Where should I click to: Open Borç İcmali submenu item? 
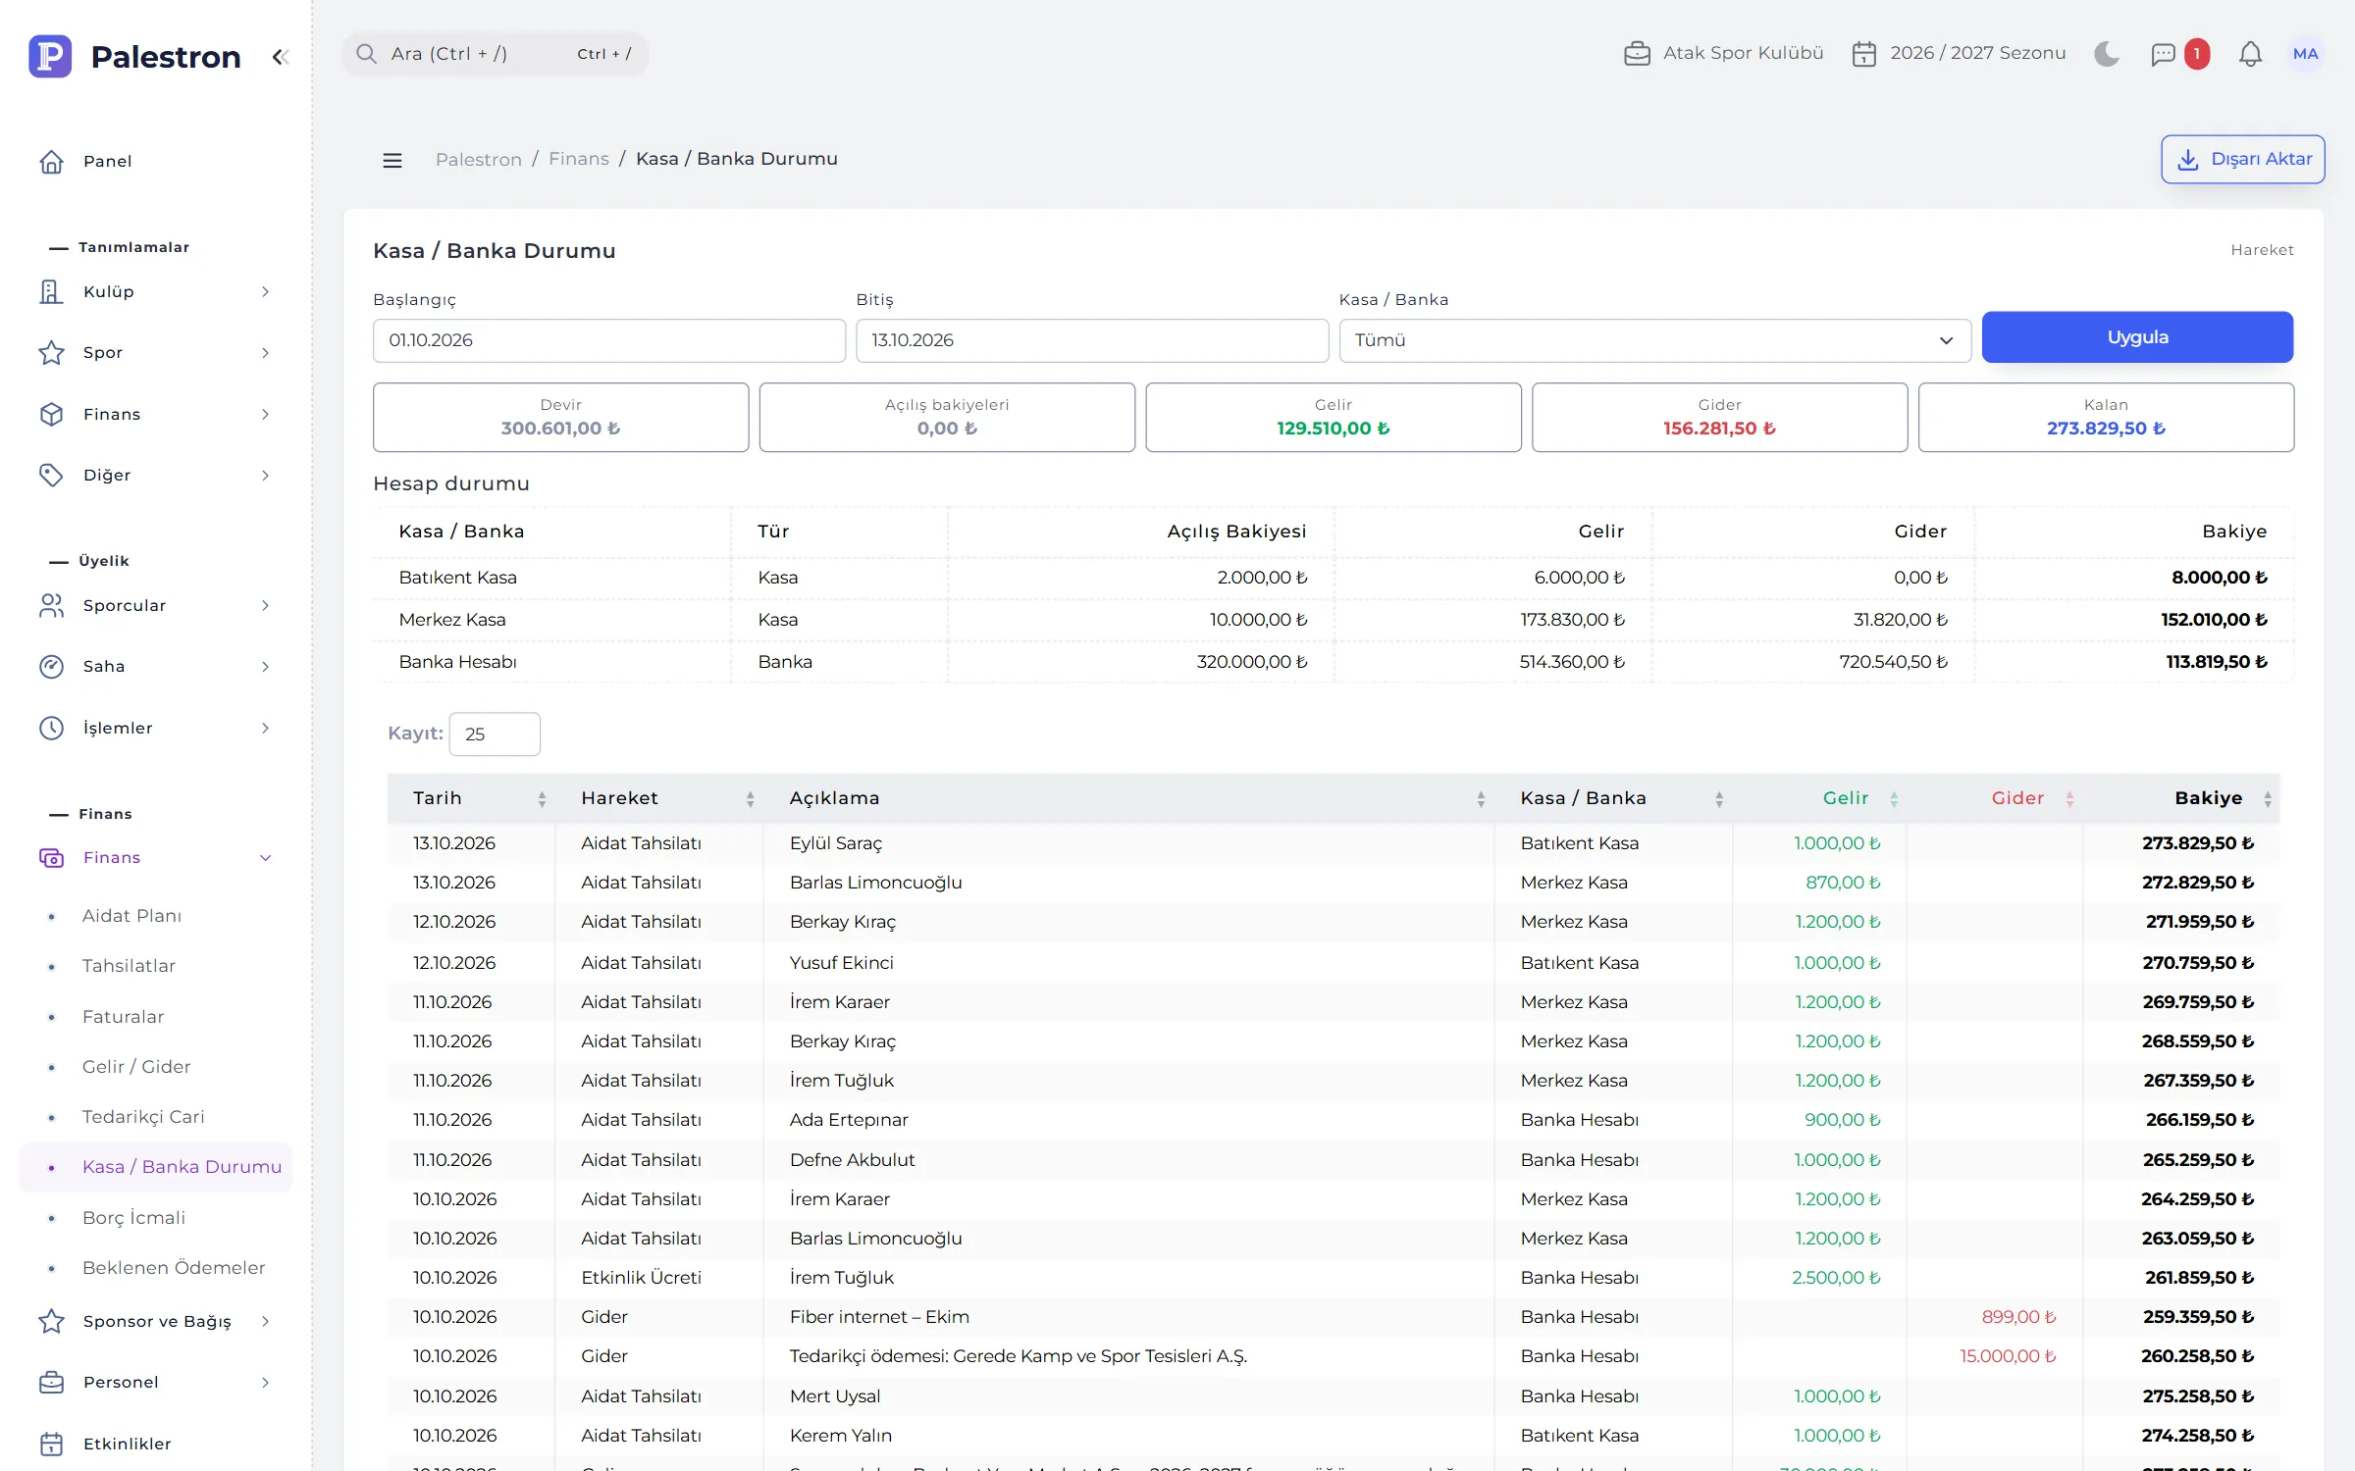click(133, 1218)
